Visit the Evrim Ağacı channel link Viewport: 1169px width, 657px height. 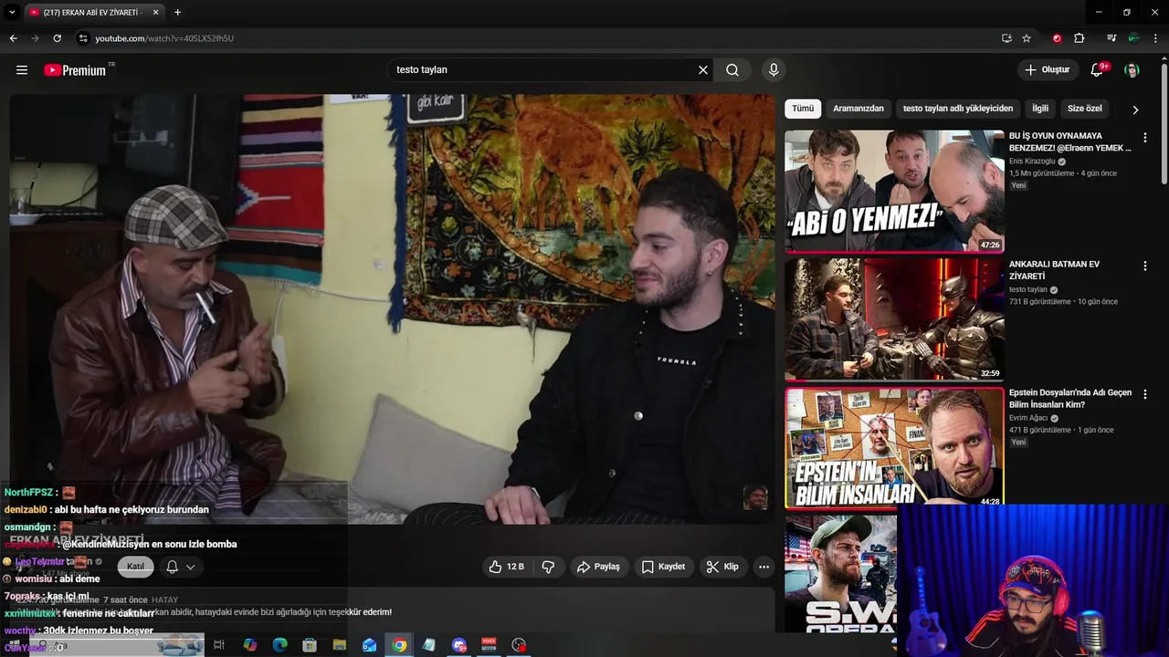1029,418
